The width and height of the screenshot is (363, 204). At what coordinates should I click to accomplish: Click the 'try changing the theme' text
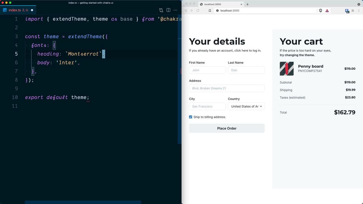tap(297, 55)
